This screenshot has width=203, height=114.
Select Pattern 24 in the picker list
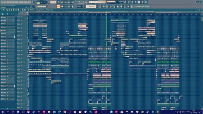(x=7, y=86)
